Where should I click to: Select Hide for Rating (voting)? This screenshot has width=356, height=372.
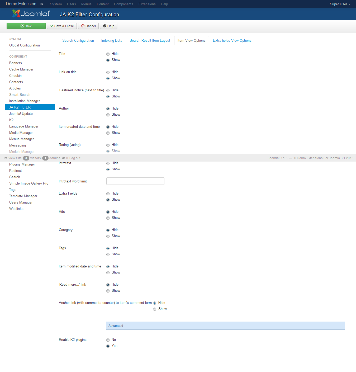click(108, 145)
